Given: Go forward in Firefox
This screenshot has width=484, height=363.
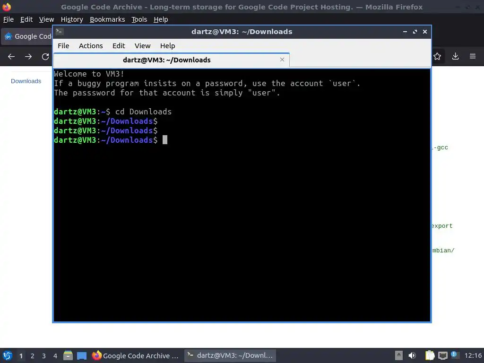Looking at the screenshot, I should [x=28, y=57].
